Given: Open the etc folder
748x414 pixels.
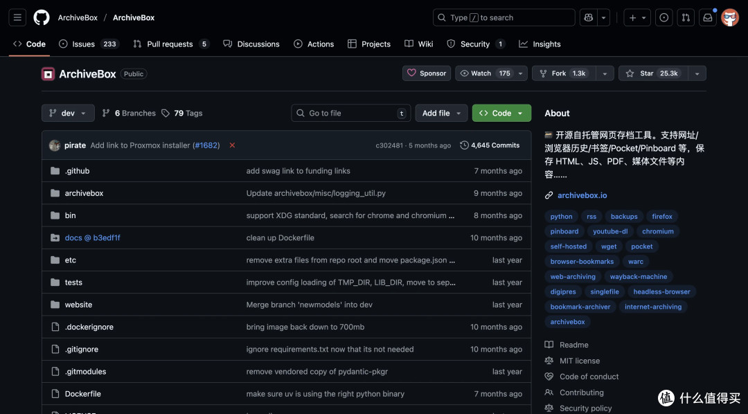Looking at the screenshot, I should [x=70, y=260].
